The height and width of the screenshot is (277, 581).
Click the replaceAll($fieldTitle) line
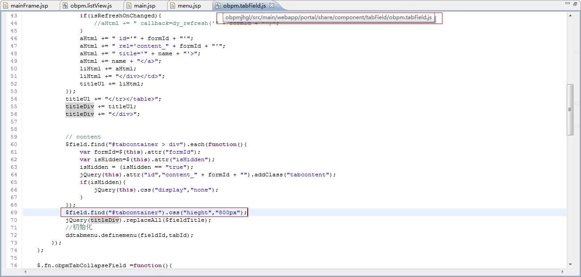click(139, 220)
